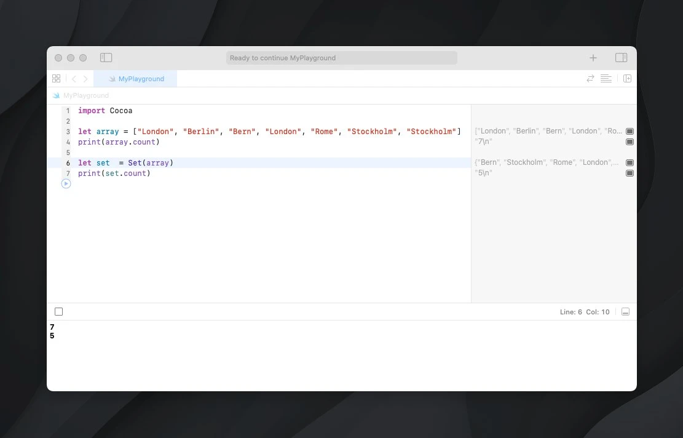The width and height of the screenshot is (683, 438).
Task: Click the MyPlayground breadcrumb in the jump bar
Action: pos(85,96)
